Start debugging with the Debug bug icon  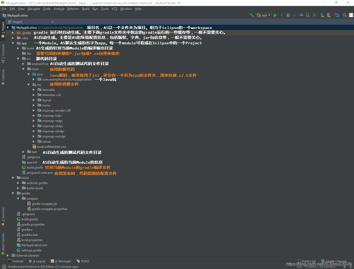click(288, 15)
